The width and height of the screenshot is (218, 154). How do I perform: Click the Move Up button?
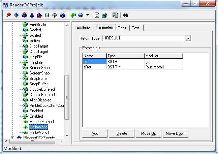(x=149, y=133)
